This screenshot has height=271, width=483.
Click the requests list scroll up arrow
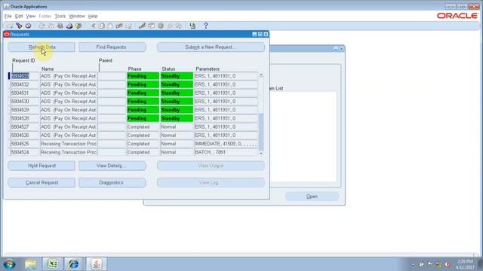(x=261, y=75)
